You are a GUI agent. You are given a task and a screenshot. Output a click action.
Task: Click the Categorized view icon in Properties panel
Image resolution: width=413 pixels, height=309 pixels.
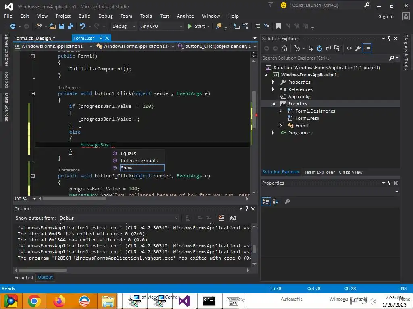[266, 202]
